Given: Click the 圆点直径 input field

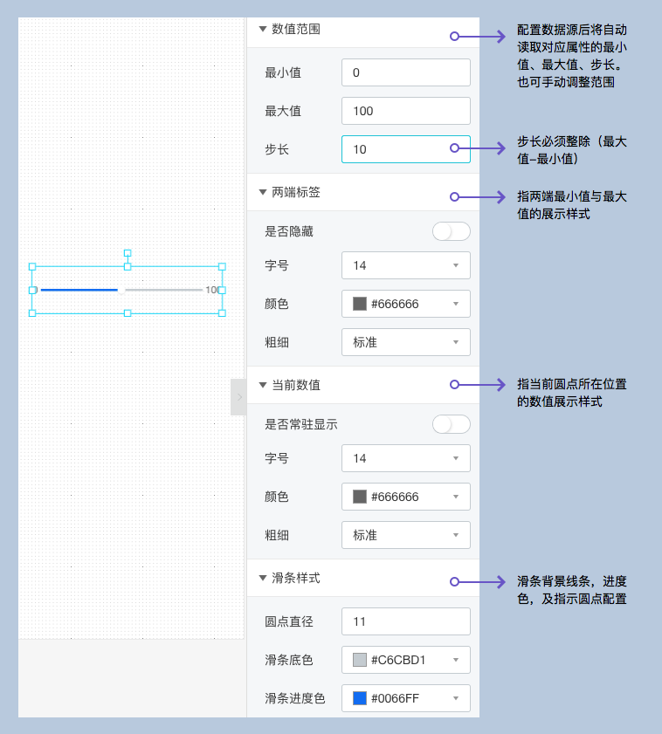Looking at the screenshot, I should tap(405, 621).
